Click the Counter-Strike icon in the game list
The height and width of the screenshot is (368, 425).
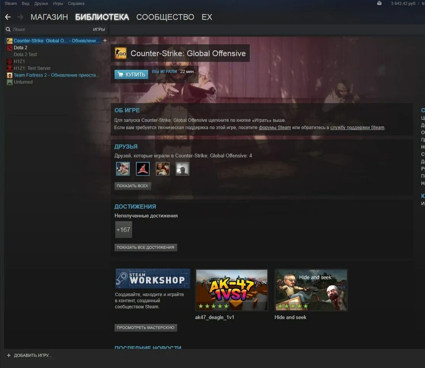(10, 41)
